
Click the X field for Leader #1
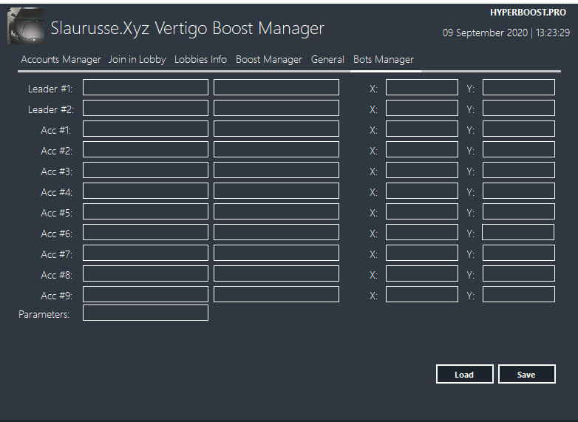pyautogui.click(x=421, y=88)
